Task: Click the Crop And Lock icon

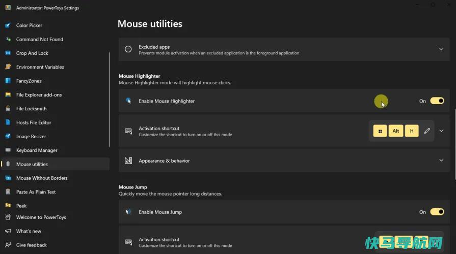Action: pyautogui.click(x=8, y=53)
